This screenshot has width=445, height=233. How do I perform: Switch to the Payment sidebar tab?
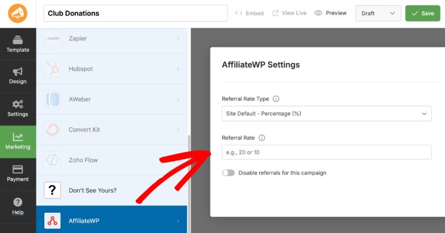pyautogui.click(x=17, y=173)
